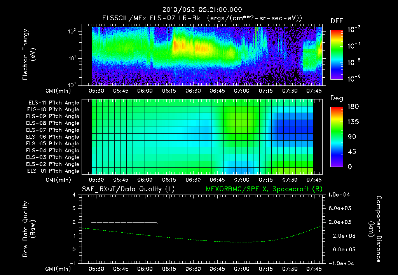Click the 10^-3 value on the DEF scale
Screen dimensions: 398x275
(354, 30)
